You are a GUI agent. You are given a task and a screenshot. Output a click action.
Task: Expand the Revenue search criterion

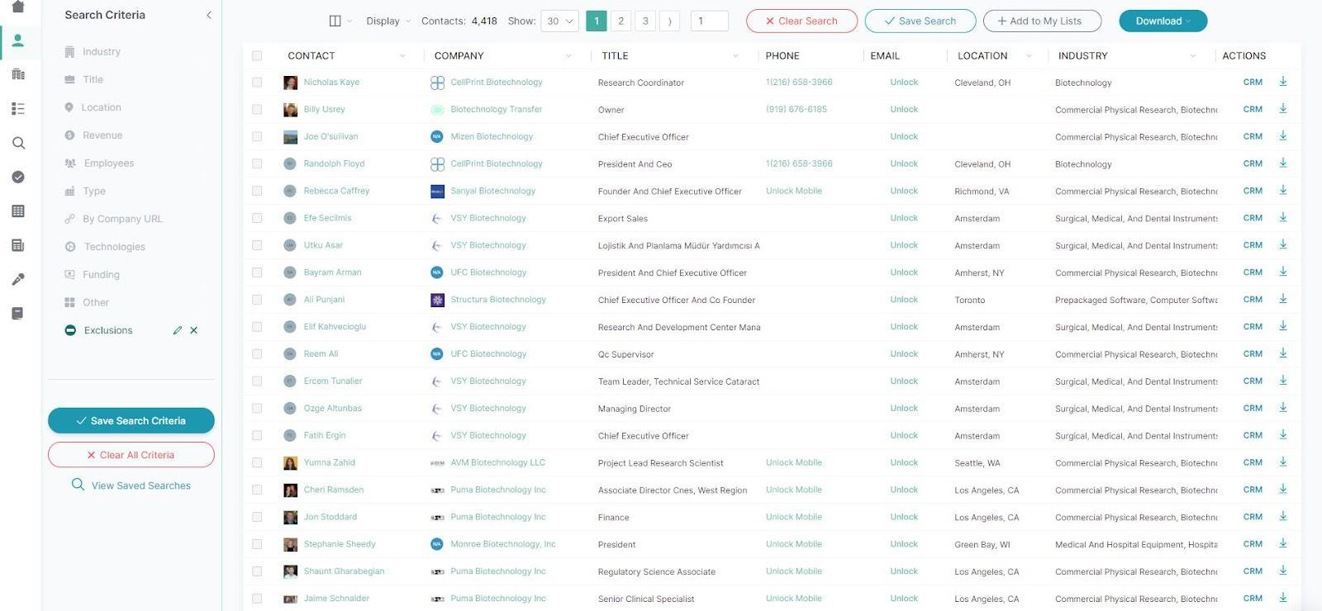[x=93, y=135]
